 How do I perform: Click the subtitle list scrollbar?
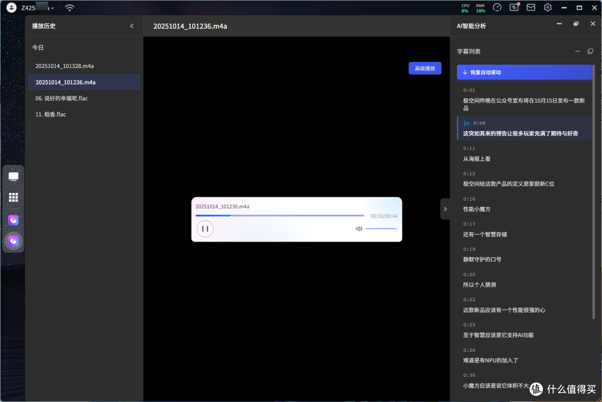click(x=594, y=192)
